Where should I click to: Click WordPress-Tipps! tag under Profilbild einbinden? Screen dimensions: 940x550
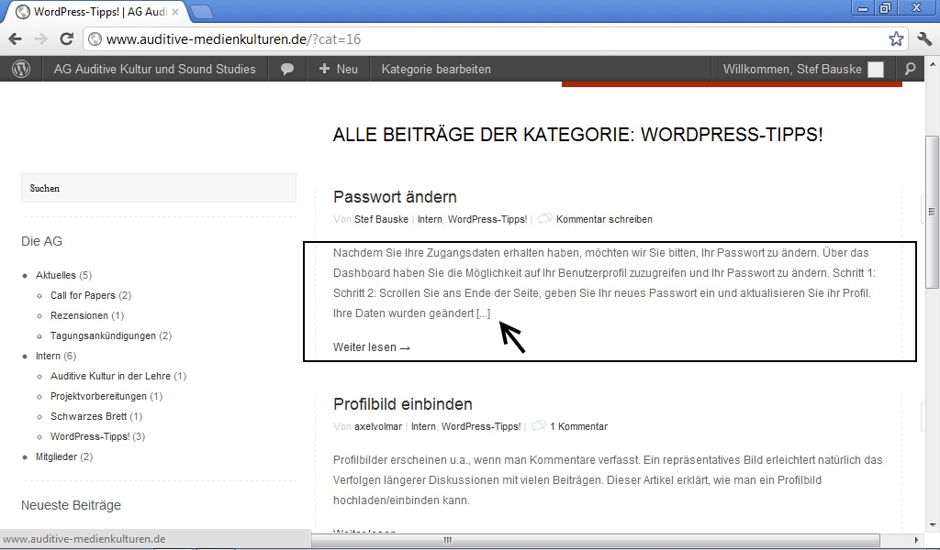(481, 427)
